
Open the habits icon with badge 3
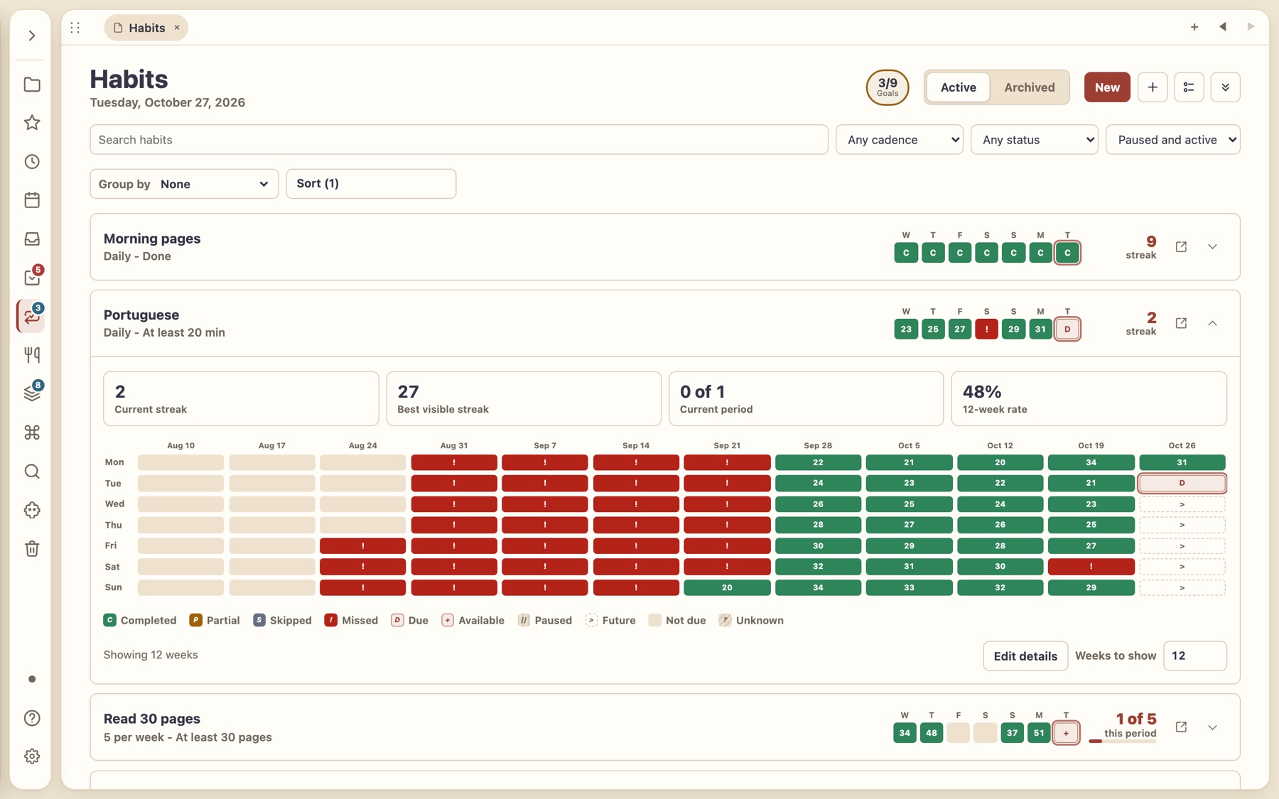tap(32, 316)
